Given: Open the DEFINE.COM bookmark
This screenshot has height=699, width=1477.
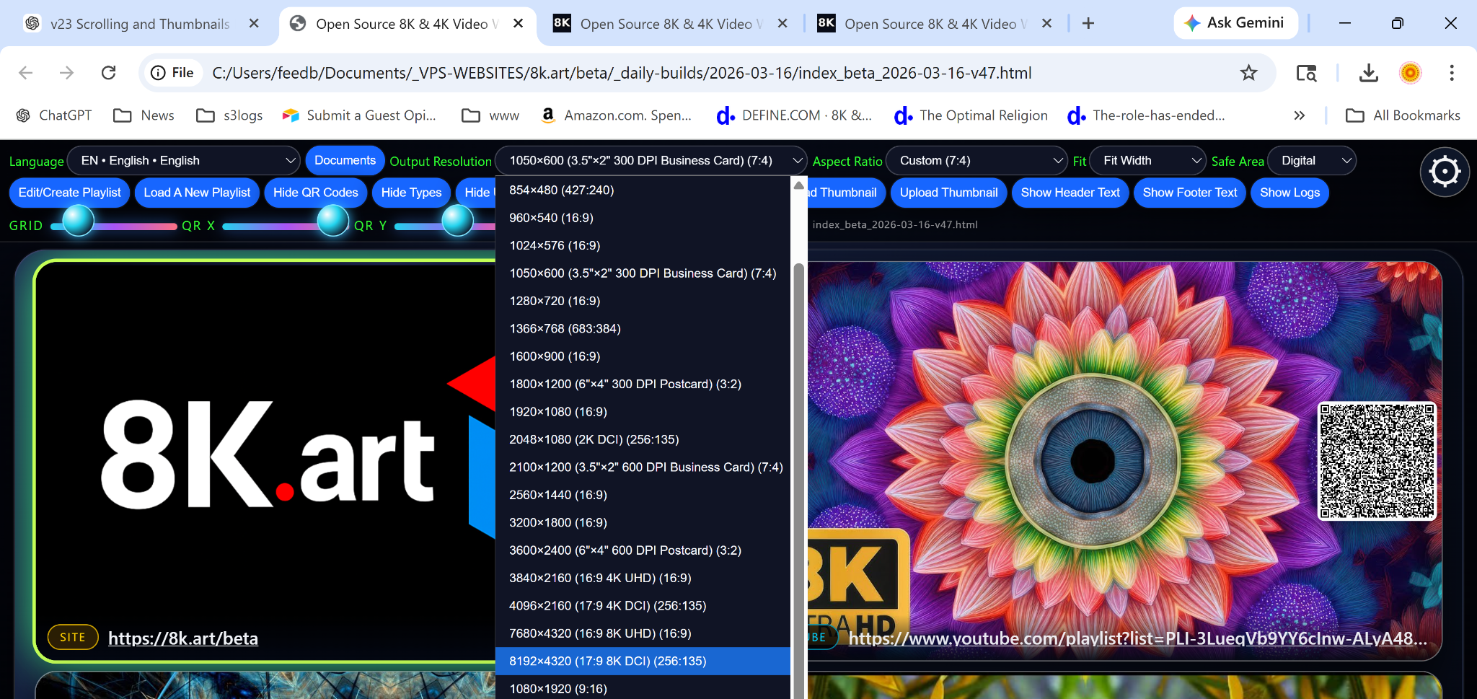Looking at the screenshot, I should 793,115.
